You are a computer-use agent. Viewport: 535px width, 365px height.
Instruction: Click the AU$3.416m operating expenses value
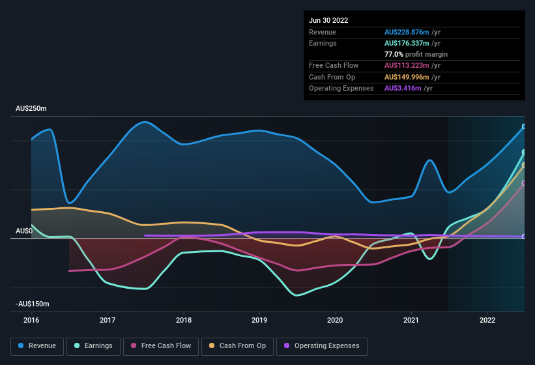click(x=403, y=88)
